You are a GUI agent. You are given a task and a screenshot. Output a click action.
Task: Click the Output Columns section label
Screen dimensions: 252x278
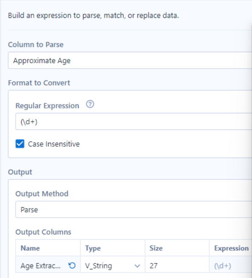point(44,232)
